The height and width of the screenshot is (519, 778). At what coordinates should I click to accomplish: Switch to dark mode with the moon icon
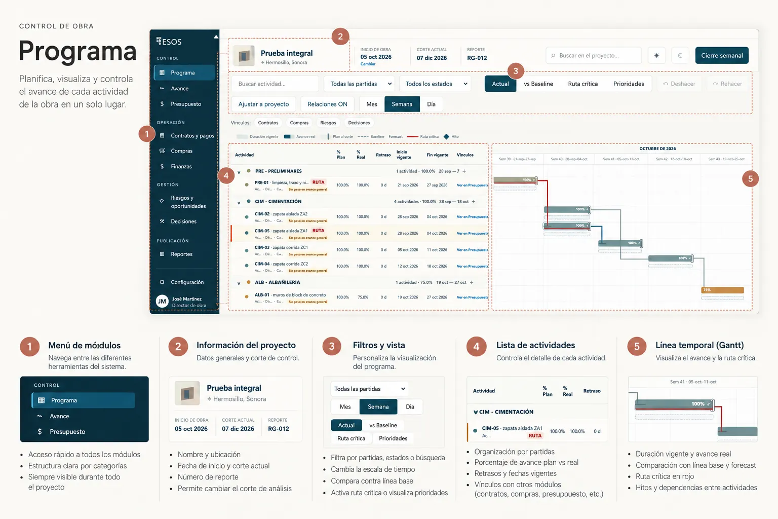(680, 55)
